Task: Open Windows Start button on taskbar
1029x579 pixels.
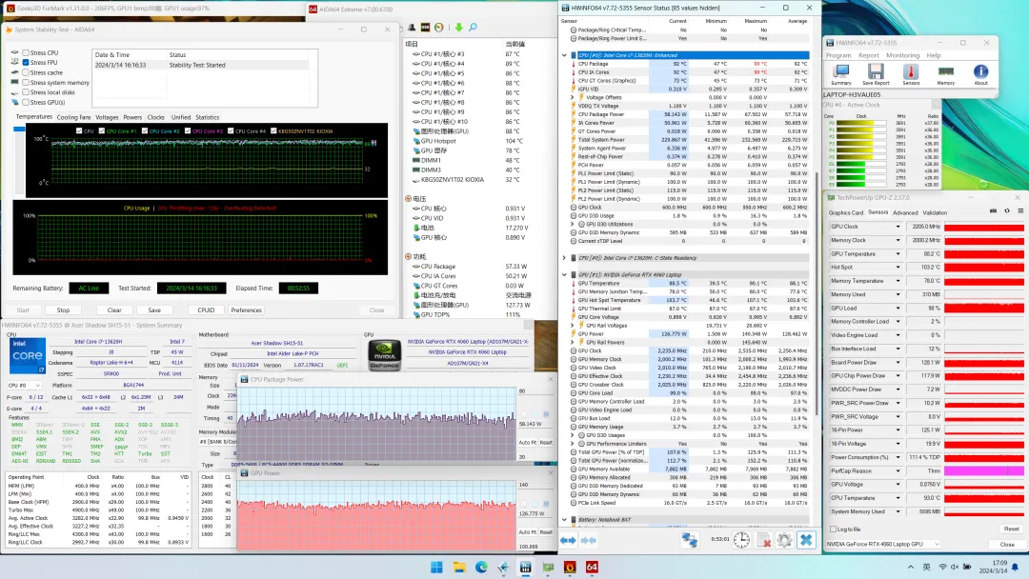Action: pyautogui.click(x=436, y=568)
